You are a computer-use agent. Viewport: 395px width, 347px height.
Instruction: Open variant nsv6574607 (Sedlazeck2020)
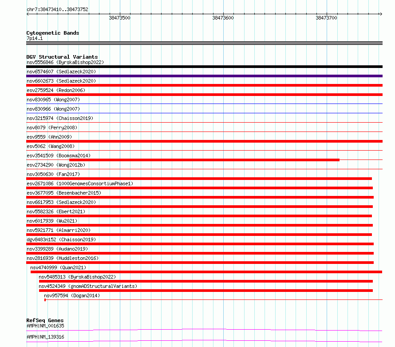[61, 72]
